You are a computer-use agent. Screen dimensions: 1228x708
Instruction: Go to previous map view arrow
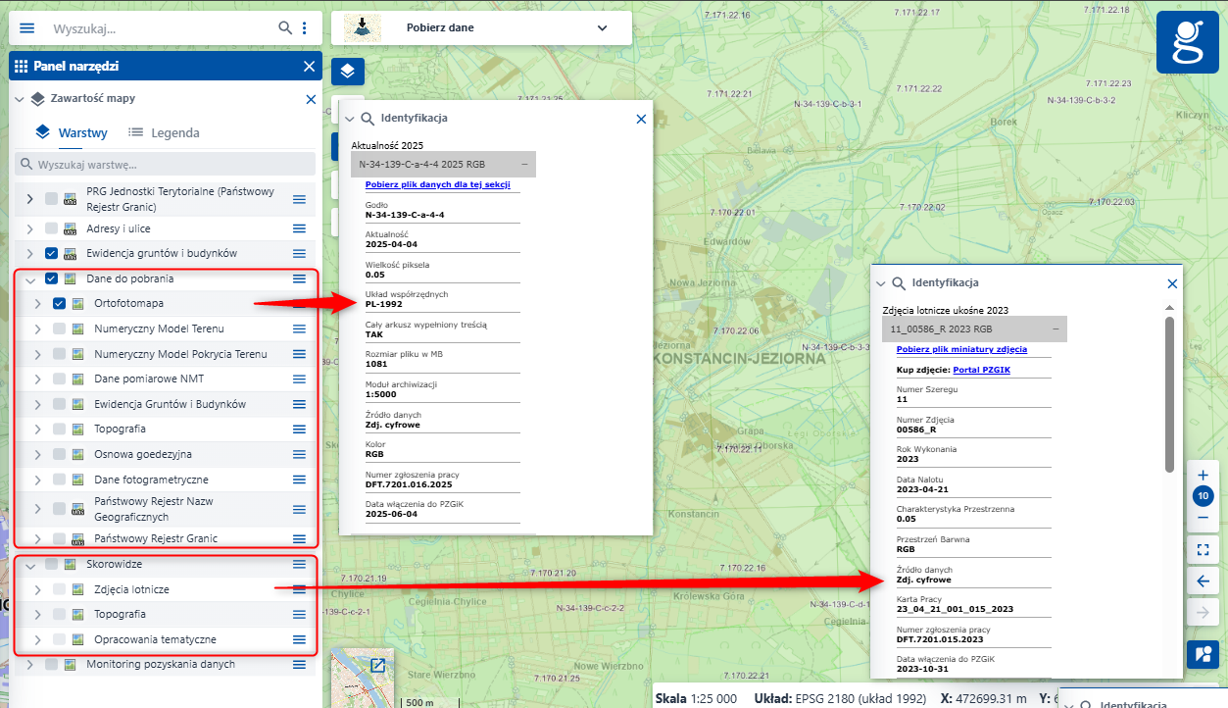coord(1203,582)
